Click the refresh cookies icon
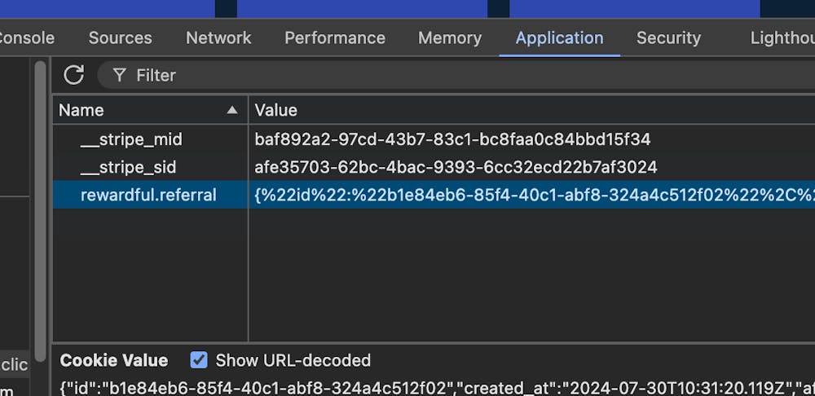This screenshot has height=396, width=815. click(x=74, y=75)
